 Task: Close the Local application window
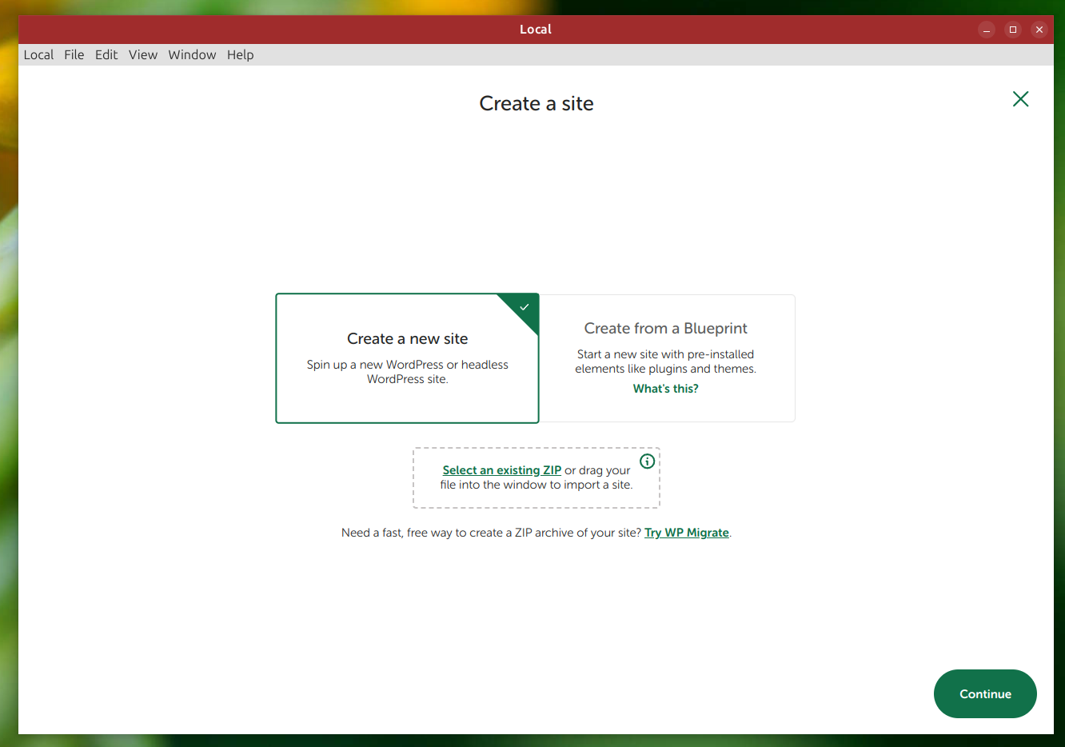(1039, 30)
